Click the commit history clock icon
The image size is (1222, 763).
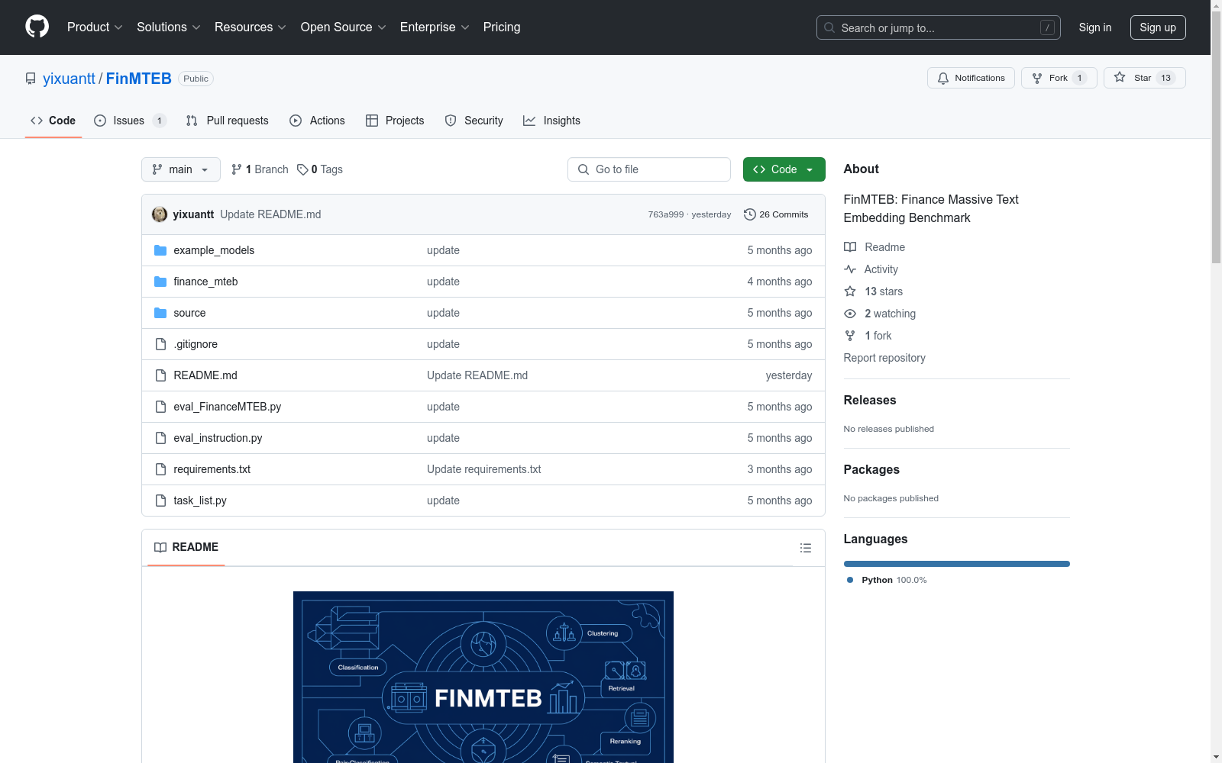[750, 214]
